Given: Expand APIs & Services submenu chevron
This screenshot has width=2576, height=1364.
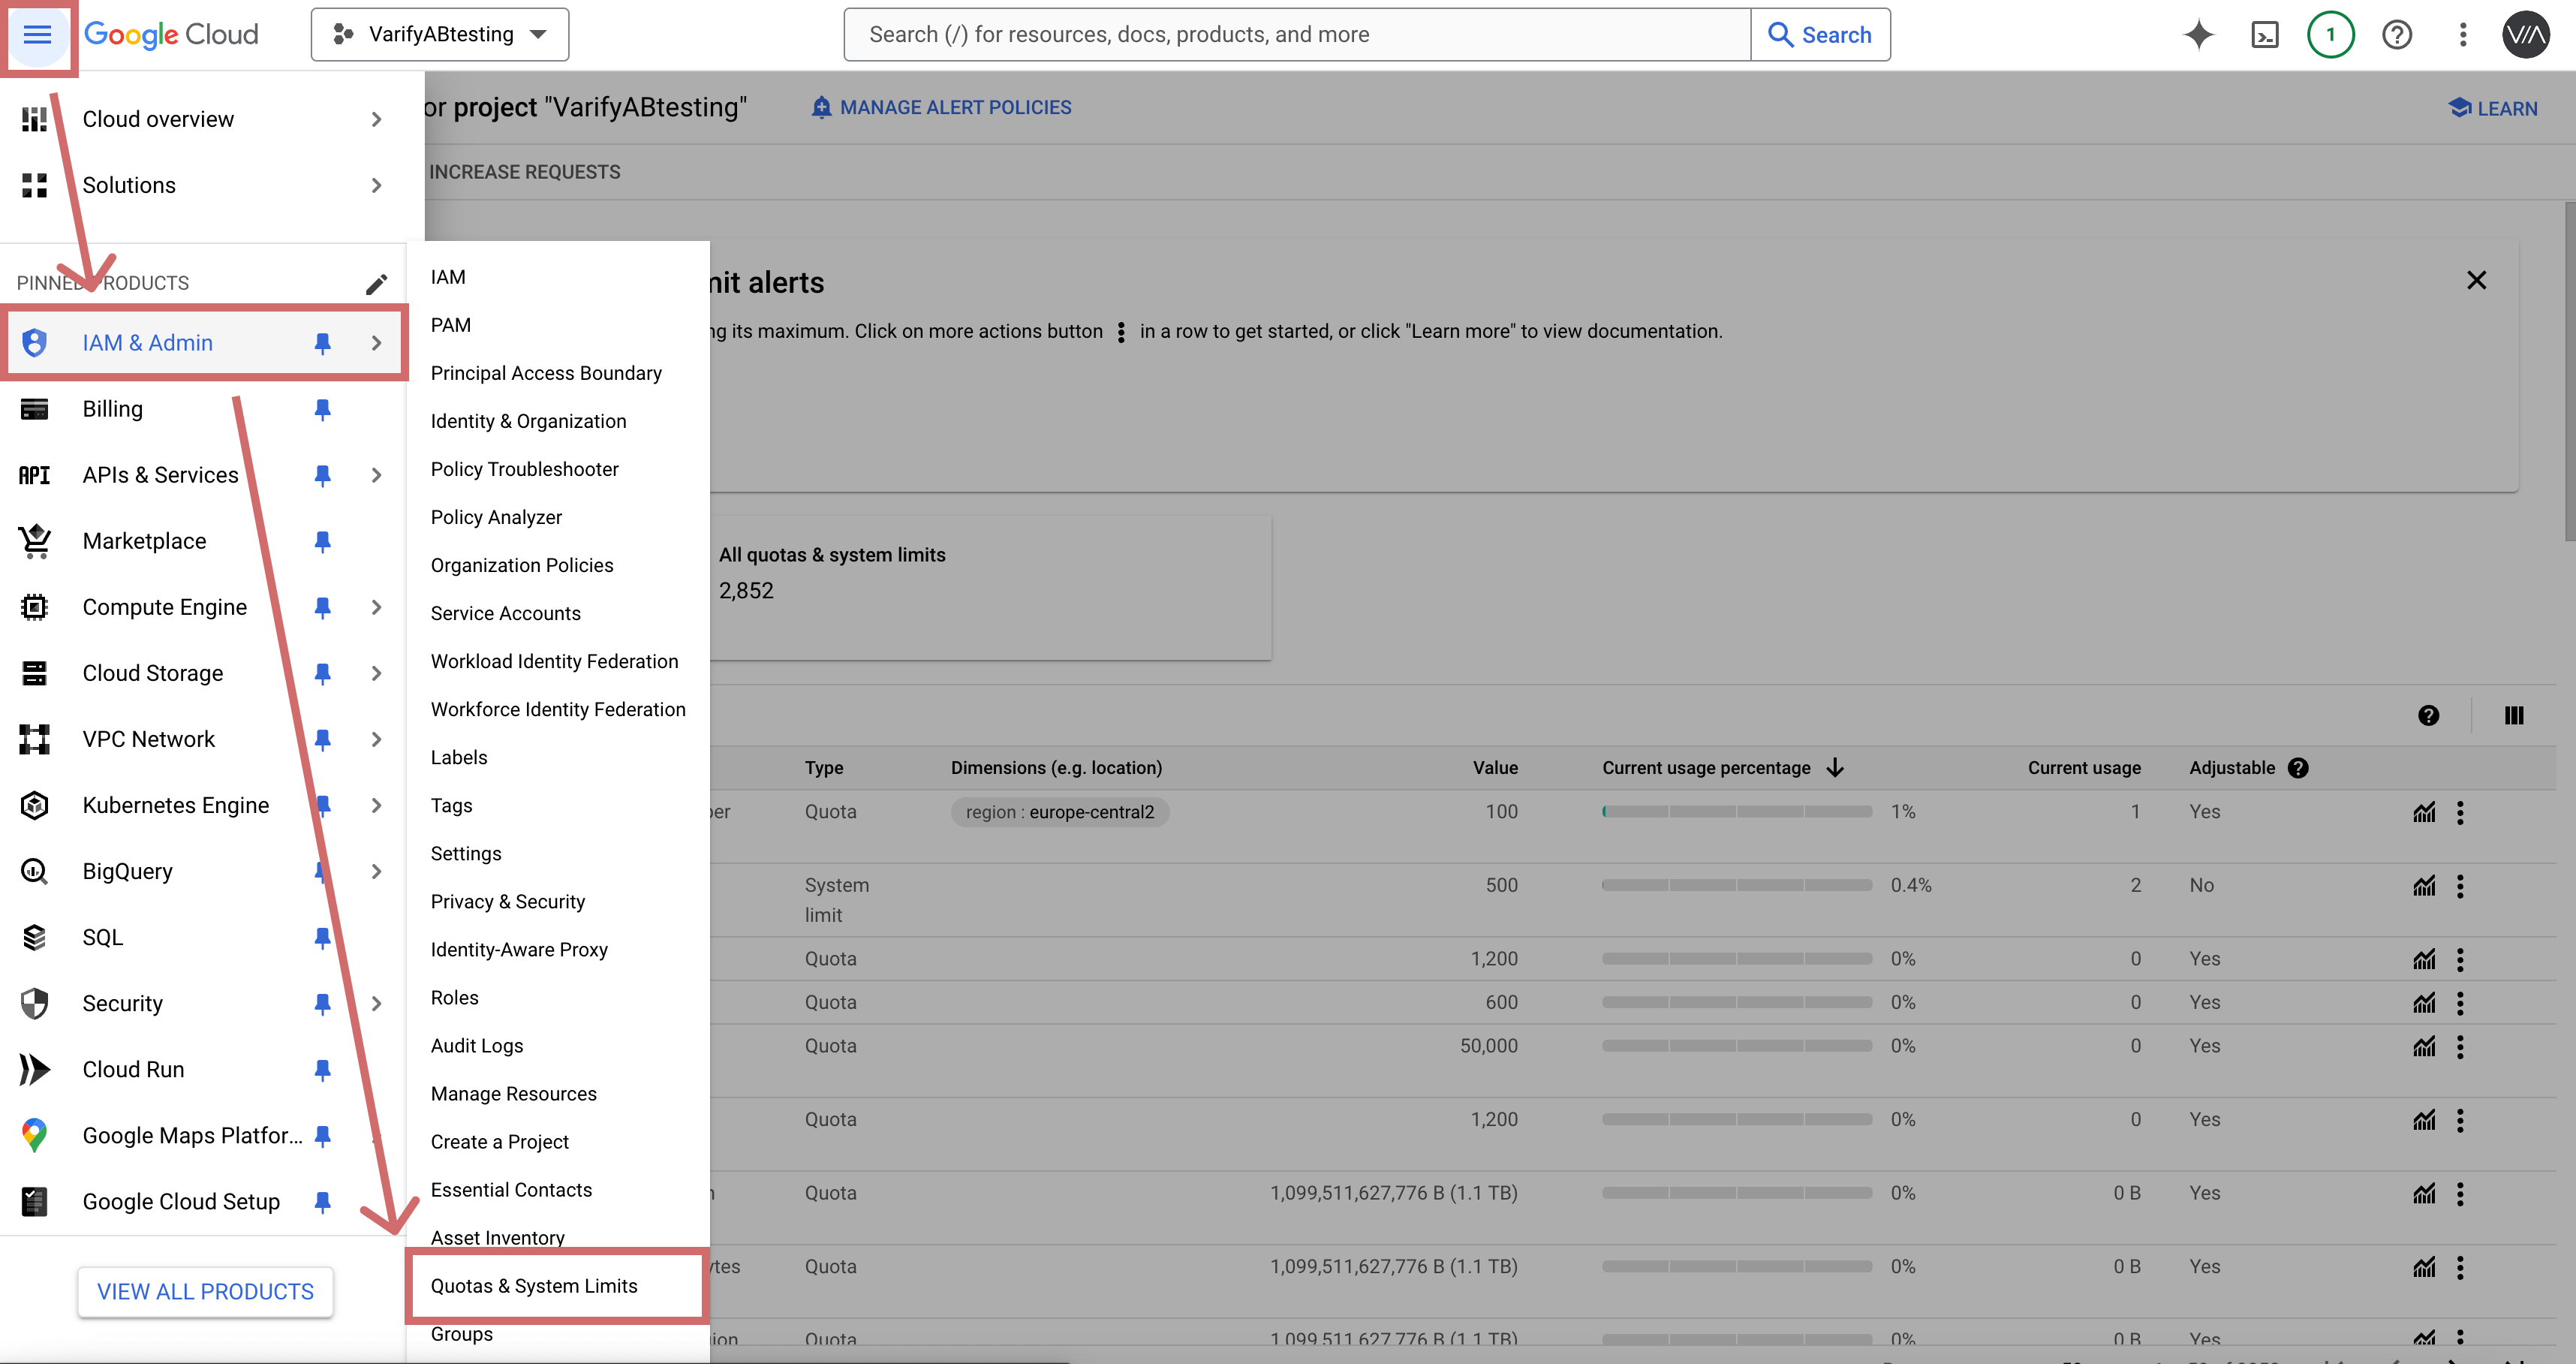Looking at the screenshot, I should click(x=376, y=475).
